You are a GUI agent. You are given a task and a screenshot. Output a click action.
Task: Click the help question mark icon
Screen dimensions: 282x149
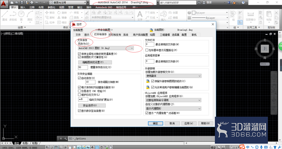[243, 3]
